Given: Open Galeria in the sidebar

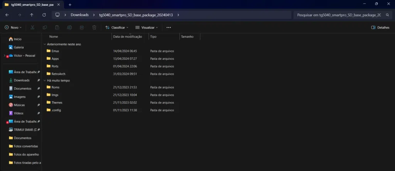Looking at the screenshot, I should (x=19, y=47).
